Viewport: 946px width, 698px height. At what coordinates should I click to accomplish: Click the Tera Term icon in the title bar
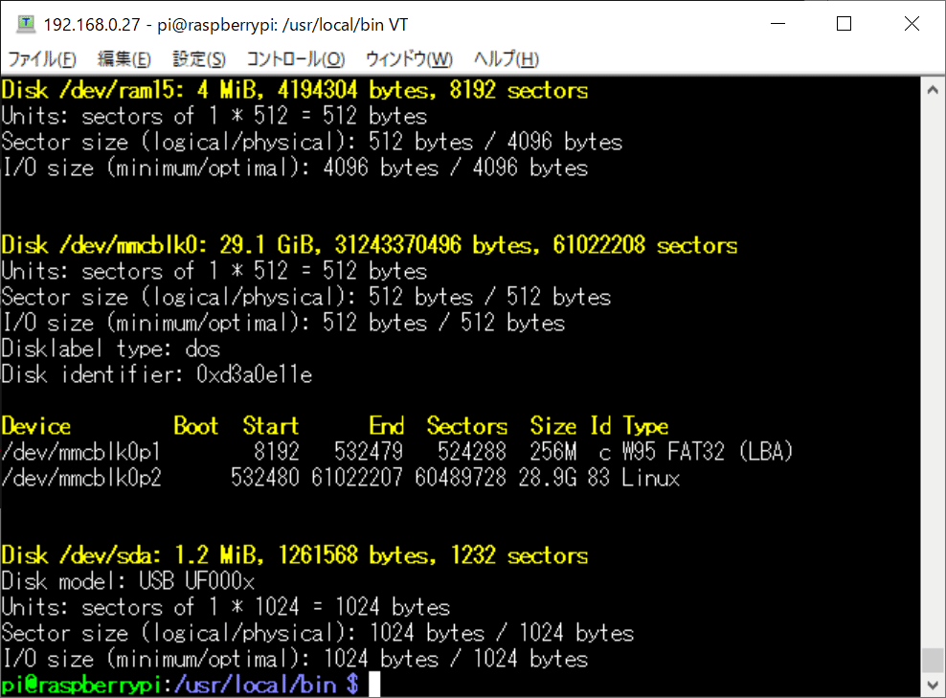coord(25,24)
